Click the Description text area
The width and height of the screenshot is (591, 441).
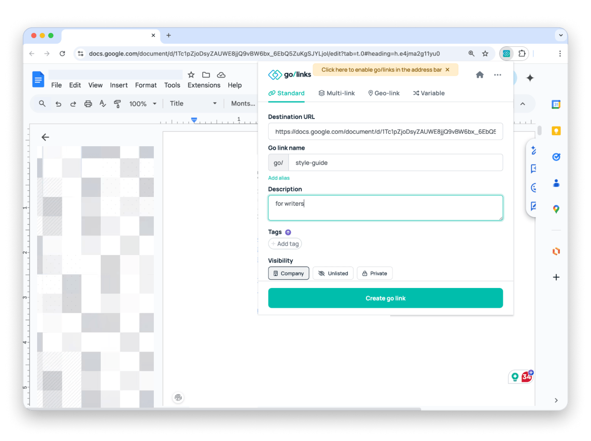pos(386,208)
